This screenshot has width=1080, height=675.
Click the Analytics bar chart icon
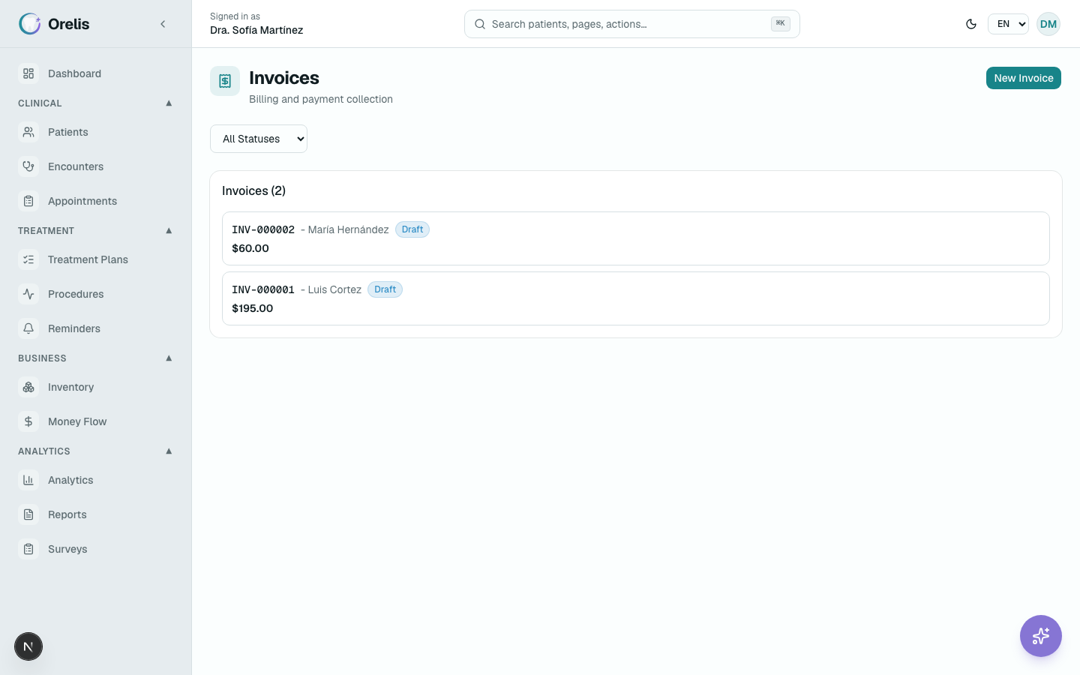pyautogui.click(x=28, y=480)
